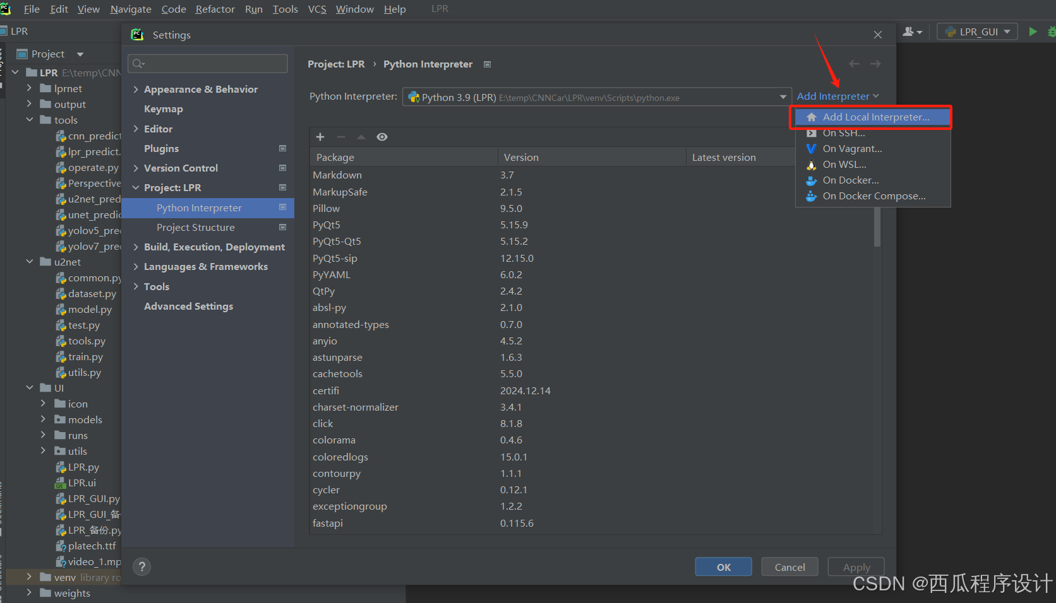Open the Refactor menu
1056x603 pixels.
point(215,9)
